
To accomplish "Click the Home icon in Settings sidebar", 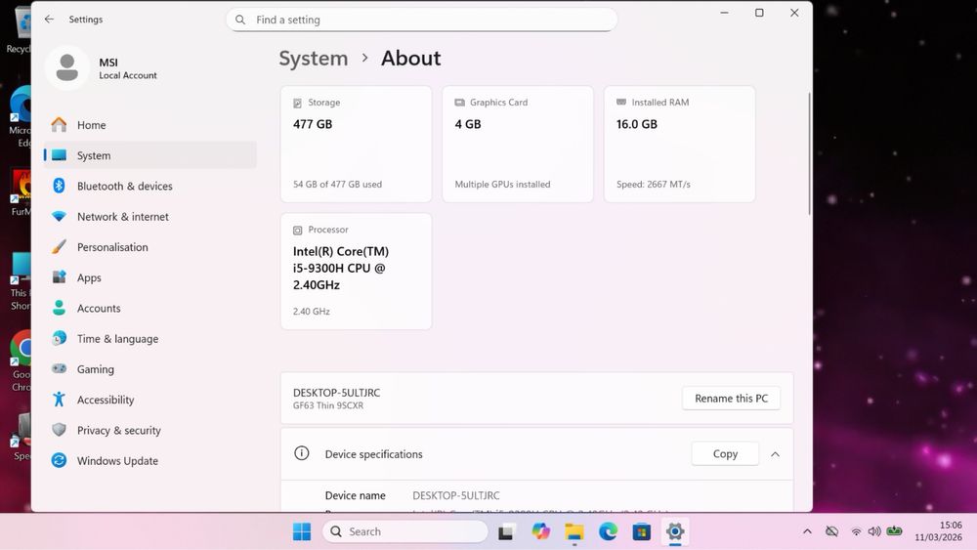I will coord(60,125).
